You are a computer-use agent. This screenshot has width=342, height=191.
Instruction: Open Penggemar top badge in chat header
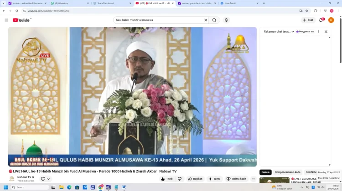pyautogui.click(x=305, y=31)
